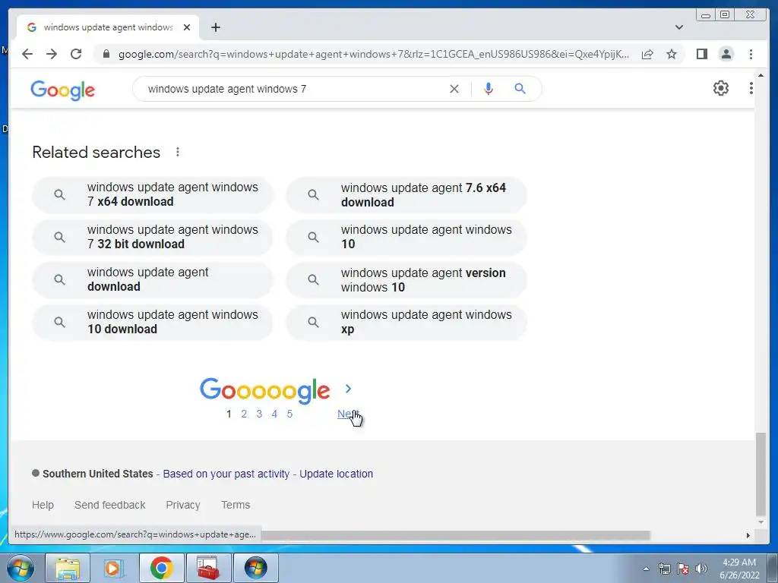Open the red toolbox taskbar application
This screenshot has width=778, height=583.
tap(208, 568)
